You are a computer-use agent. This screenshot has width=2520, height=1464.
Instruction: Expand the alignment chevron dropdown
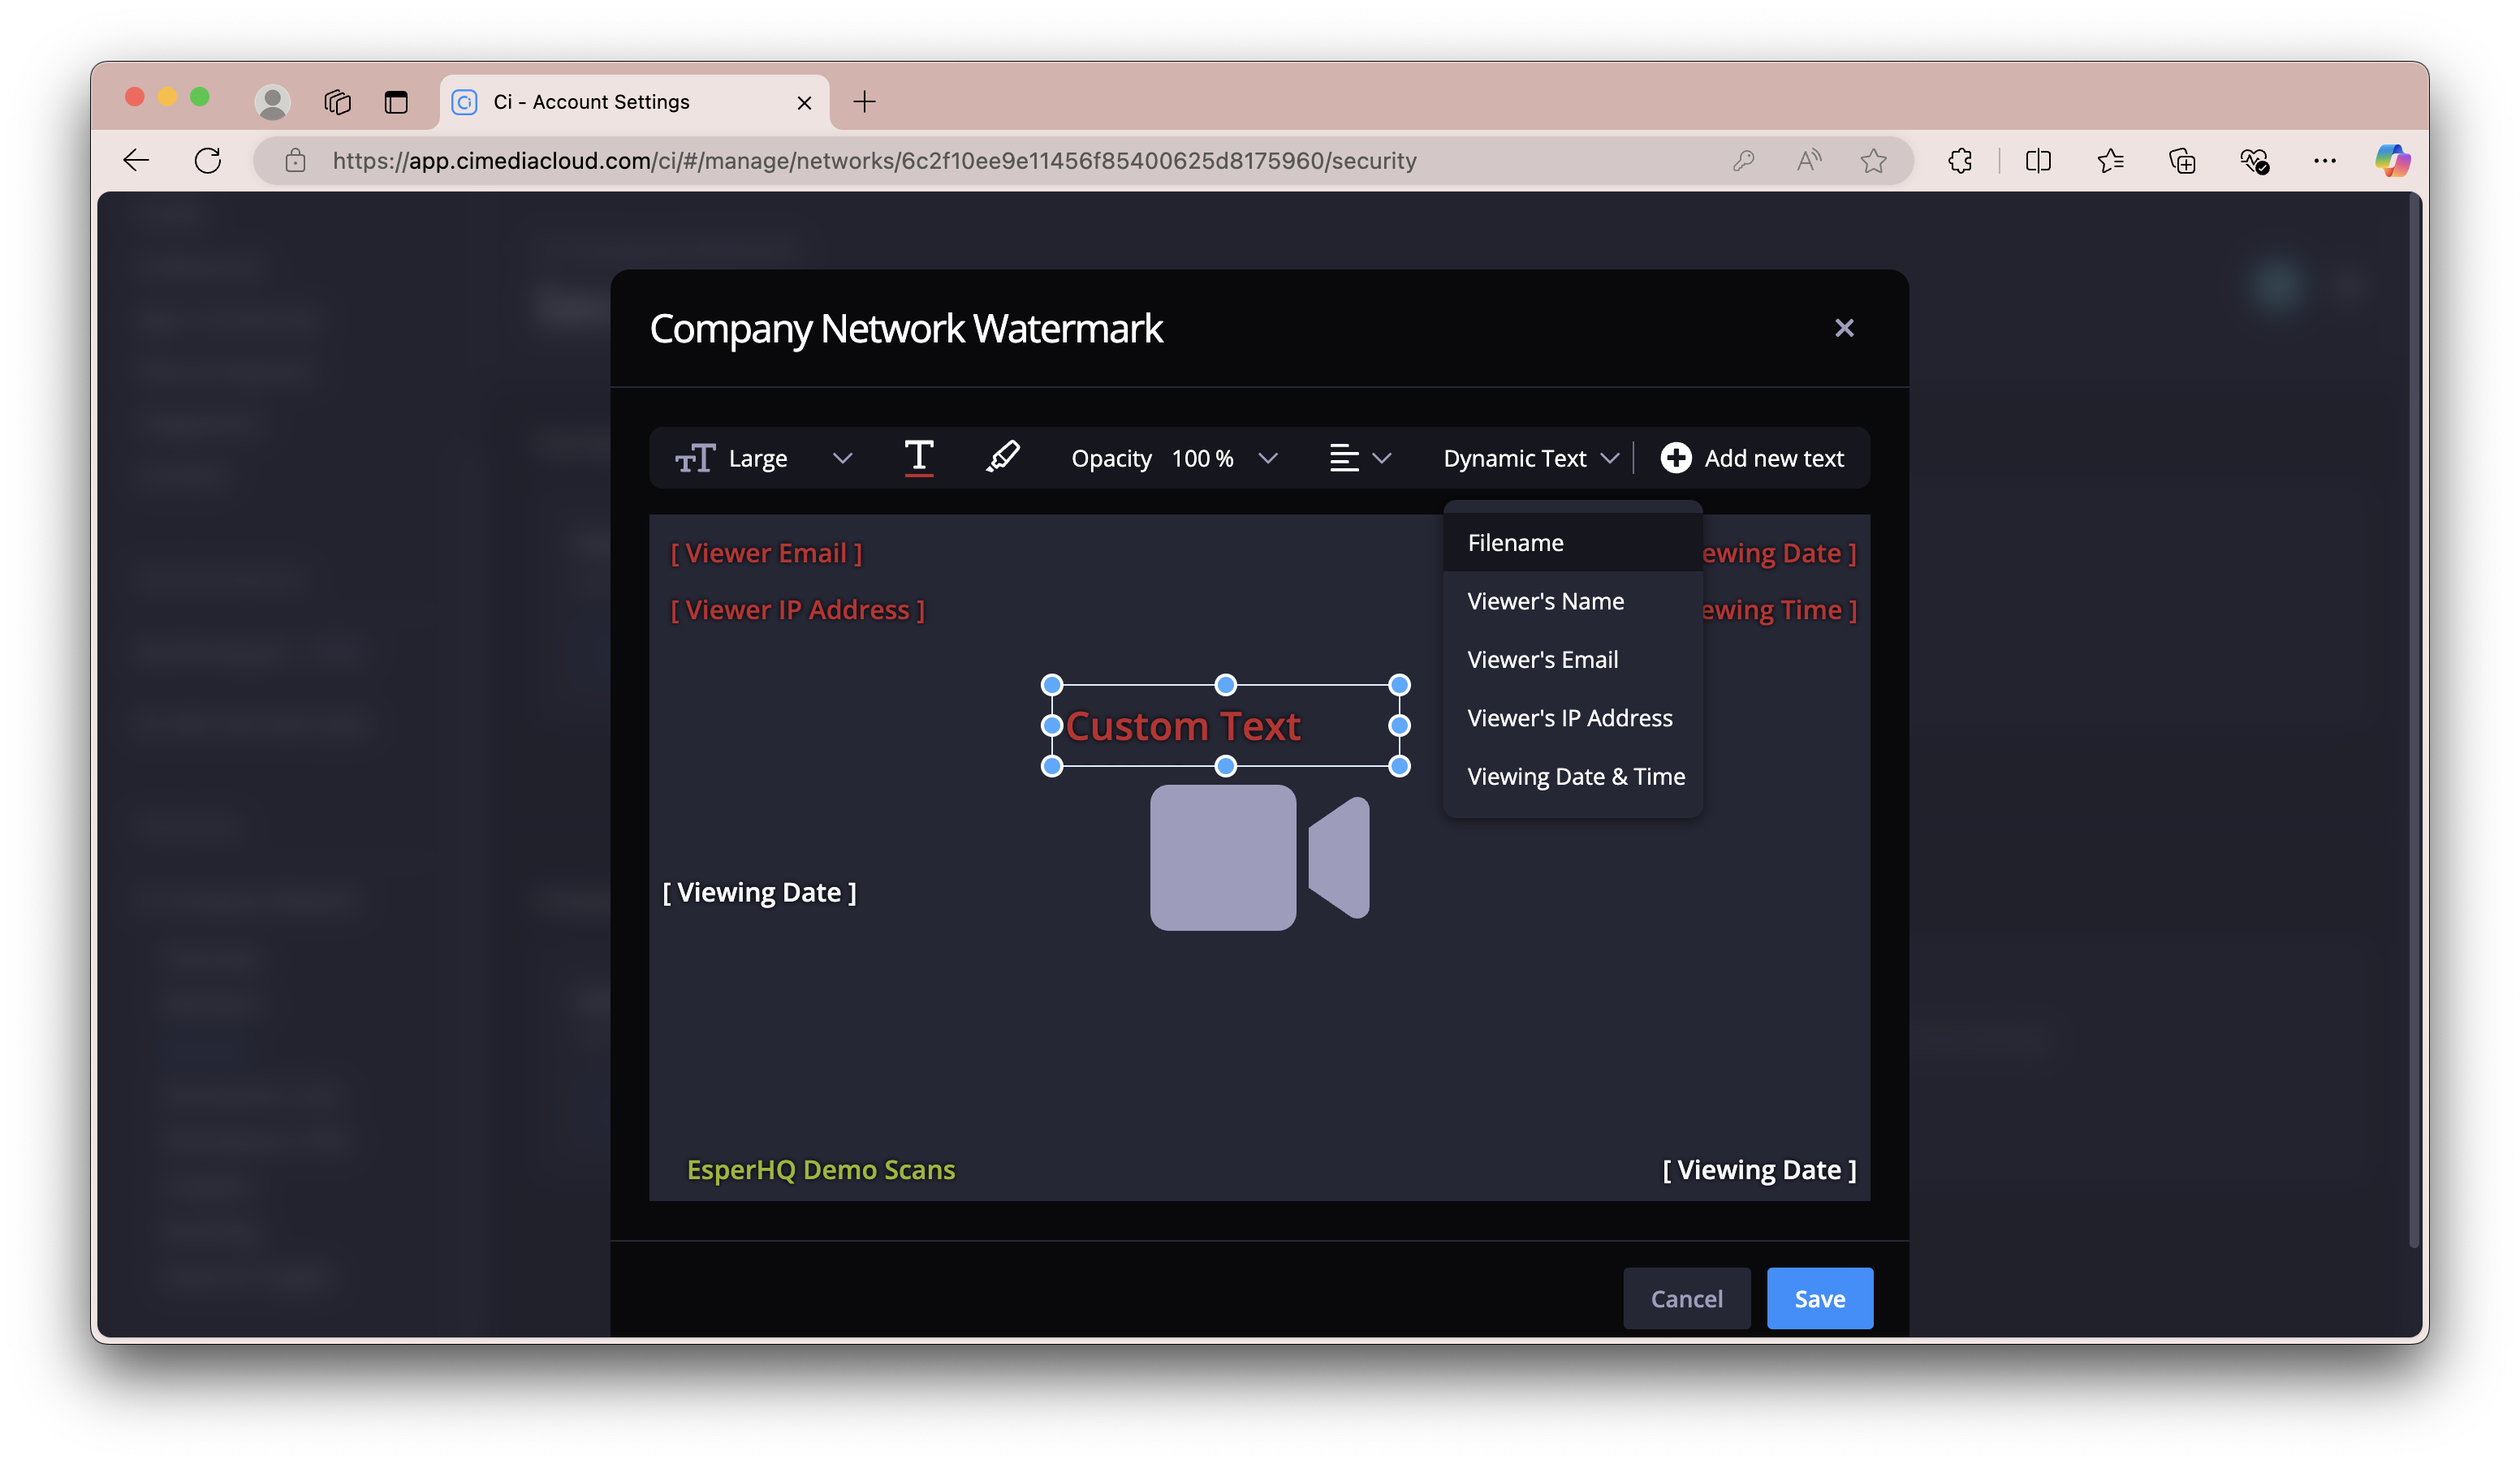pyautogui.click(x=1382, y=459)
